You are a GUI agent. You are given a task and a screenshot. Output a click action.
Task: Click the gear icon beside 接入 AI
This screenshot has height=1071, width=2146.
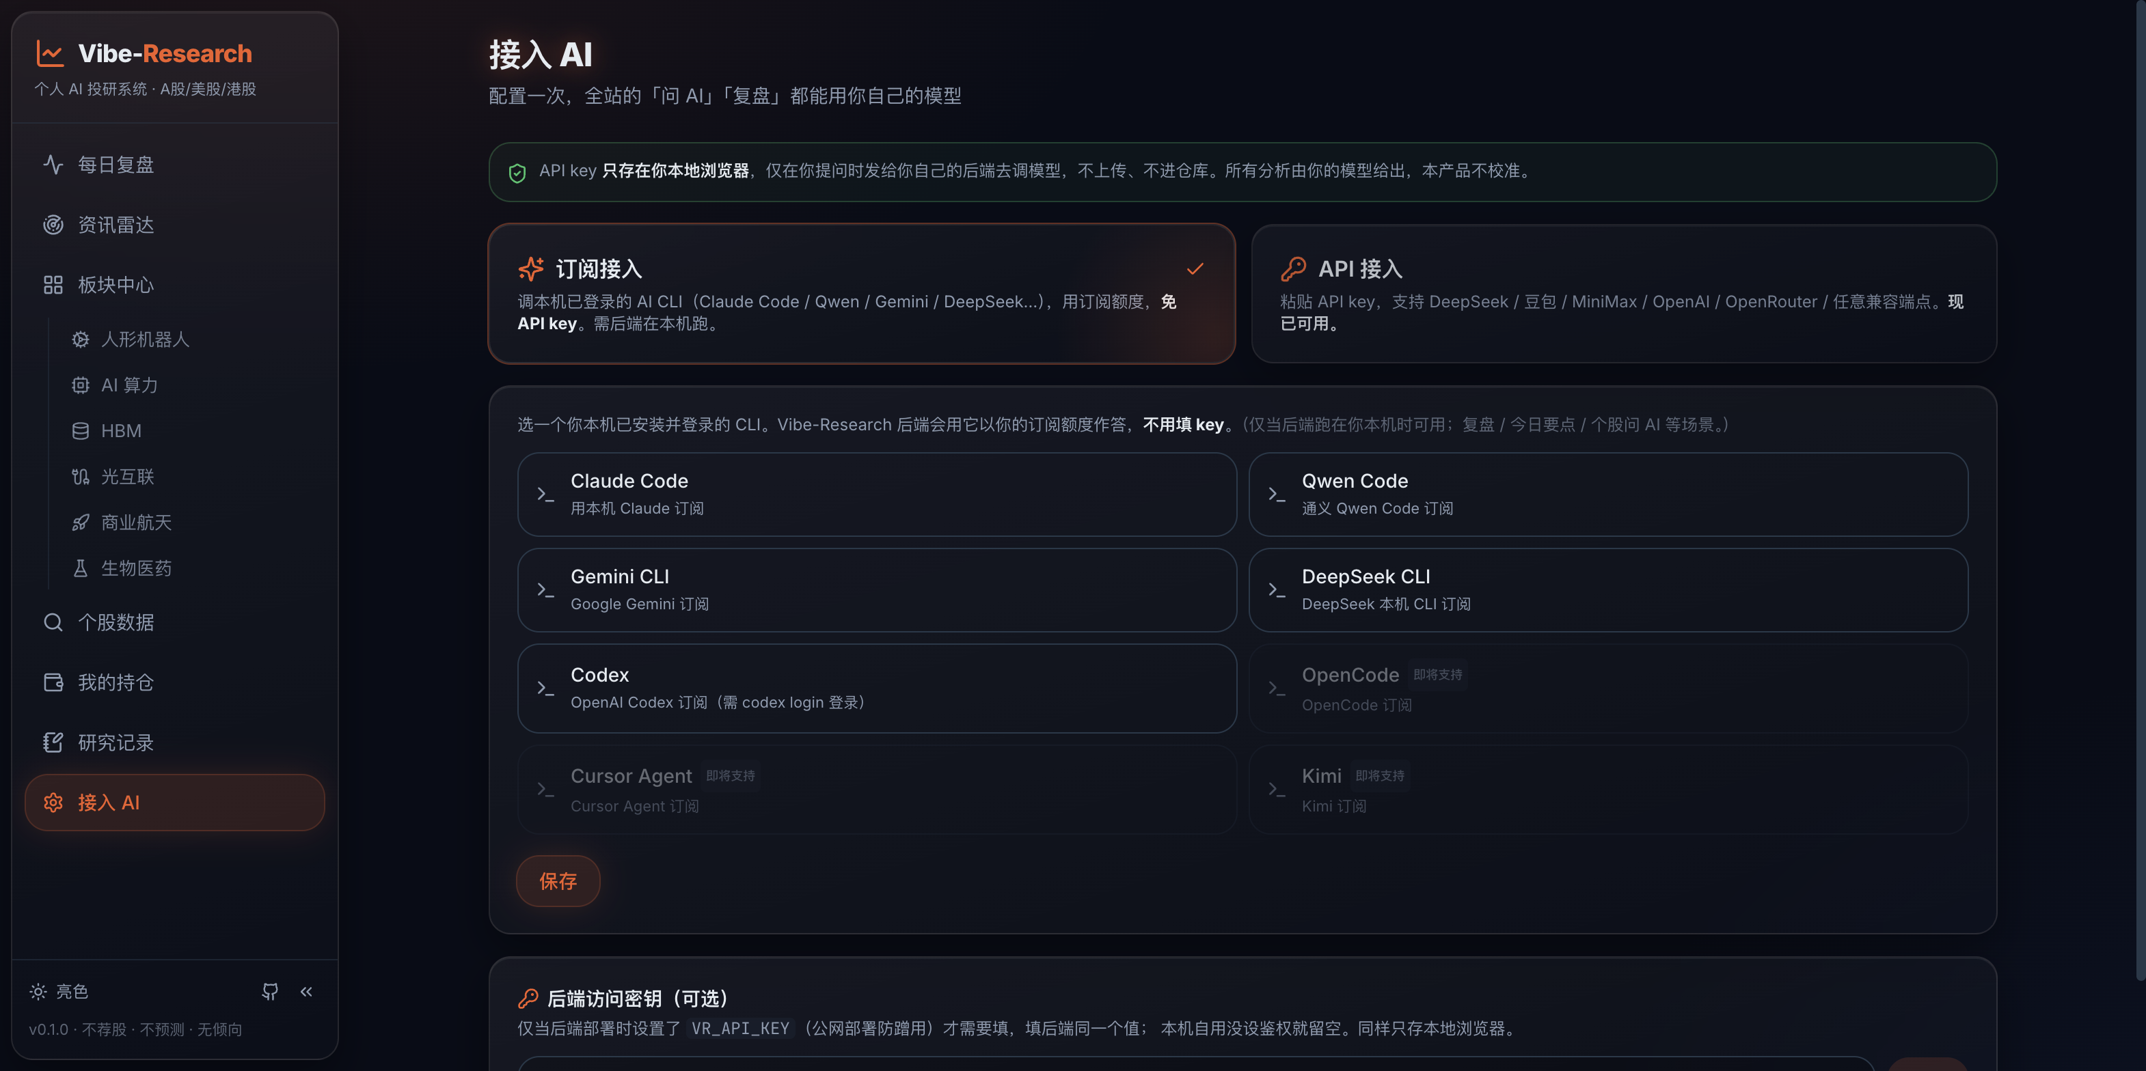pos(53,803)
